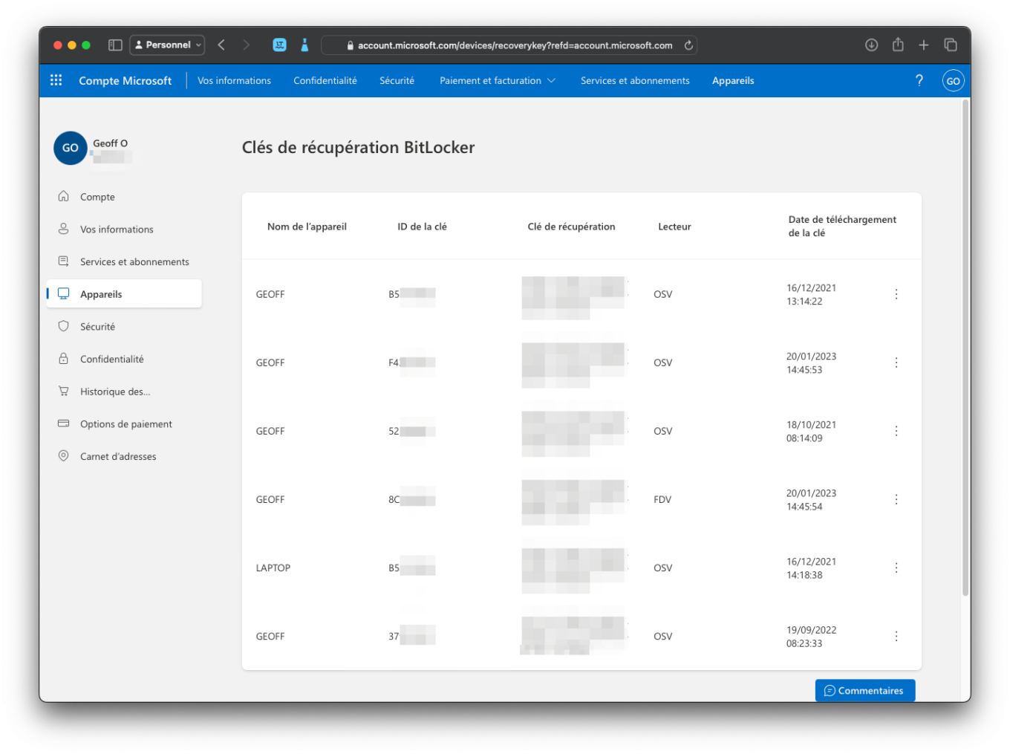This screenshot has height=754, width=1010.
Task: Click the Commentaires feedback button
Action: point(865,690)
